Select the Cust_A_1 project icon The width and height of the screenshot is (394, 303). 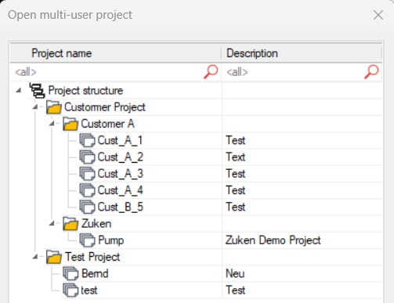point(87,141)
